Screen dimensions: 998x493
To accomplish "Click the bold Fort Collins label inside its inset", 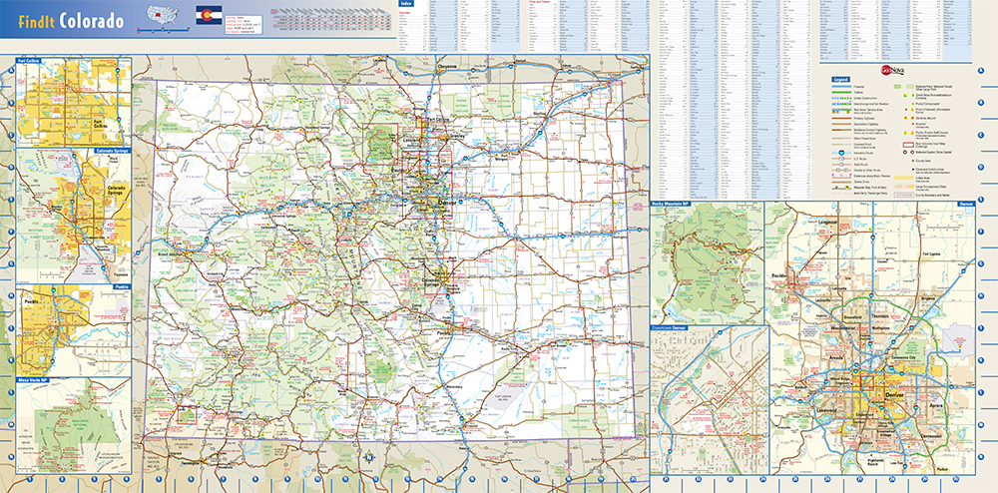I will click(102, 123).
